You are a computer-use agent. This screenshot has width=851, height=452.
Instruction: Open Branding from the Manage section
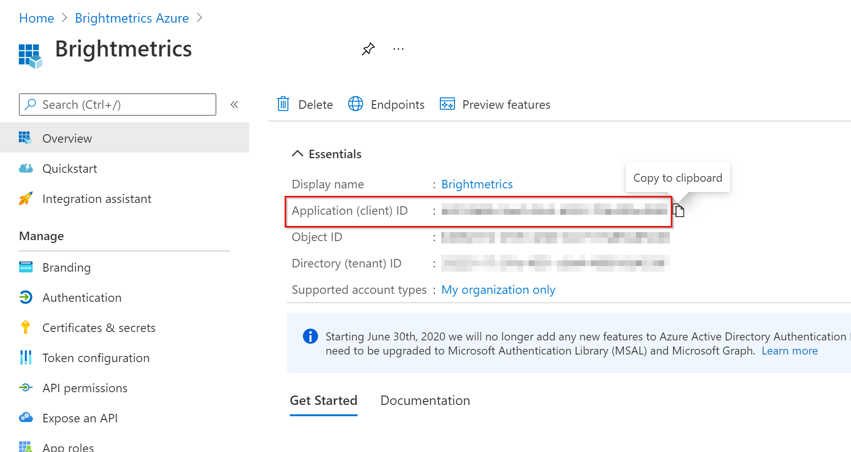[x=66, y=267]
